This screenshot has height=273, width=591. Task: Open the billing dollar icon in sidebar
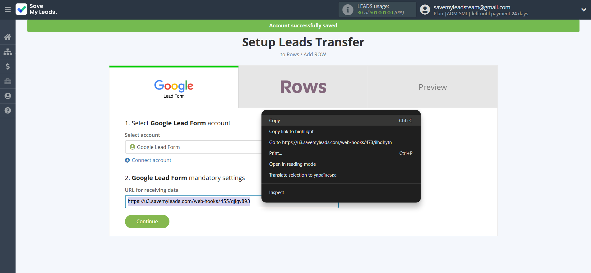point(8,66)
